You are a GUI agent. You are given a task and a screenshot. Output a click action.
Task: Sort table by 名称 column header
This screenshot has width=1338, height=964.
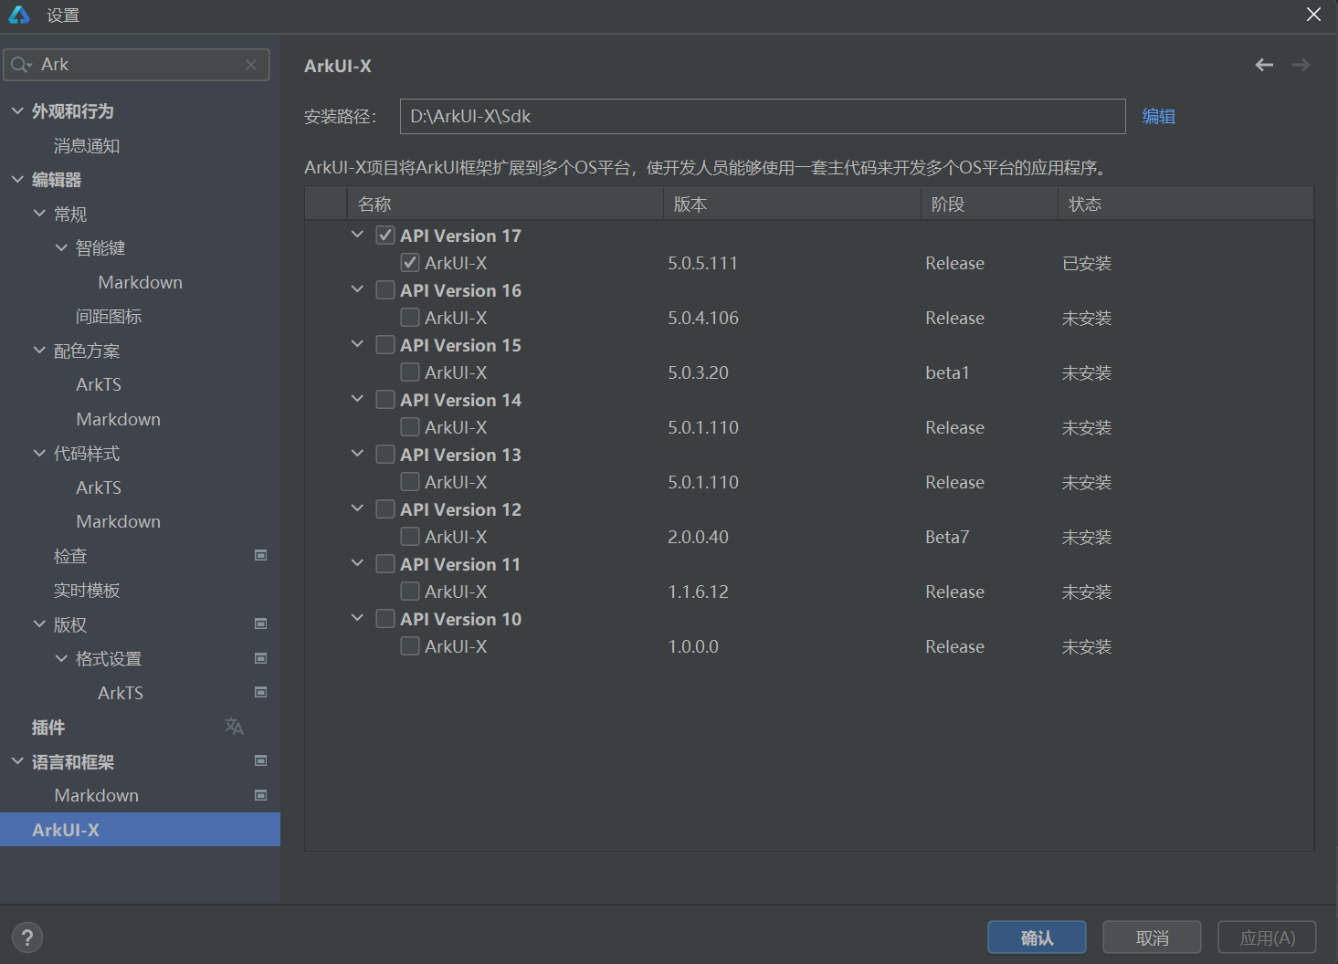[x=505, y=204]
